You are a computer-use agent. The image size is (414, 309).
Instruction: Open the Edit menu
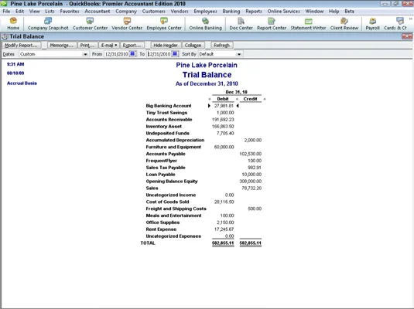click(x=20, y=12)
